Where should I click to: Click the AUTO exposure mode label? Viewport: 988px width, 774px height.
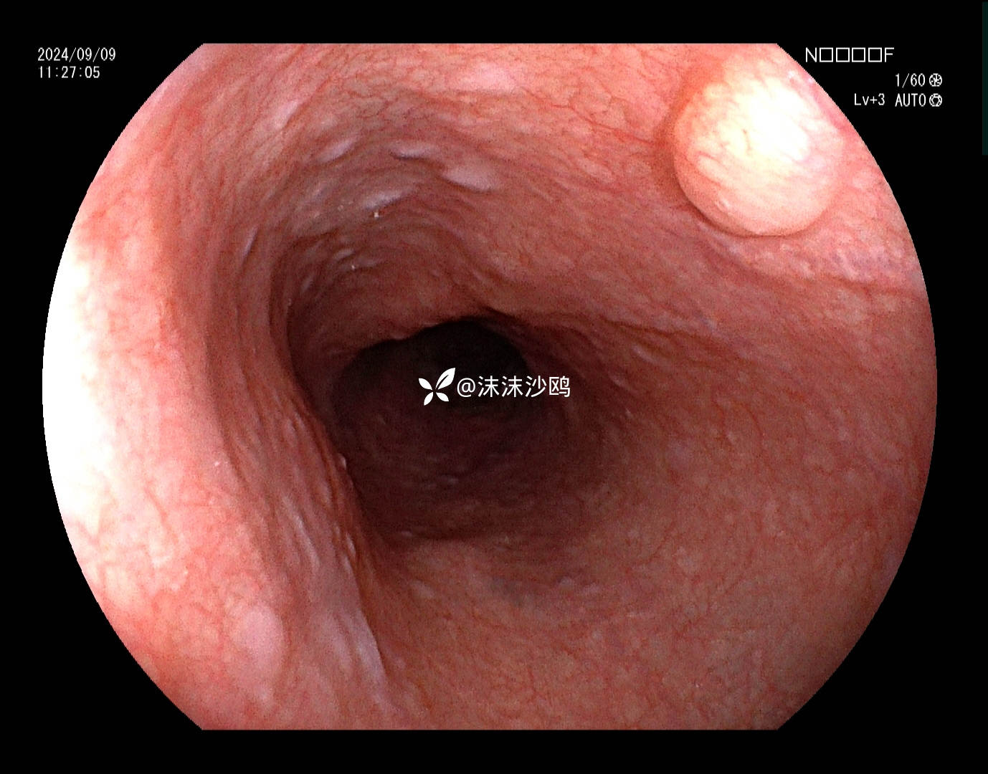click(910, 100)
